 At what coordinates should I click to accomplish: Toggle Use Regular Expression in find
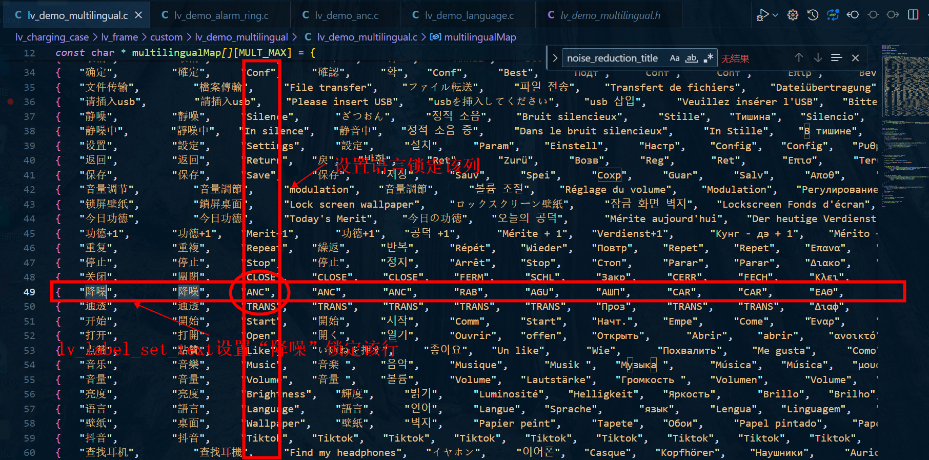709,58
